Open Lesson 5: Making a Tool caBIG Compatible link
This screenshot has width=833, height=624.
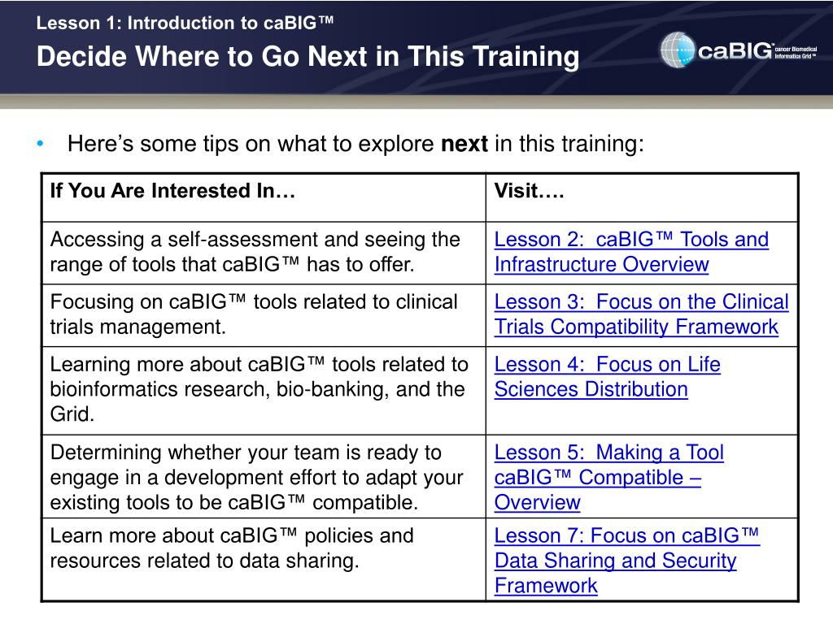coord(608,477)
